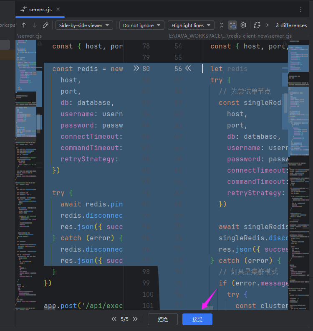Screen dimensions: 313x331
Task: Go to next change in 5/5 navigator
Action: [135, 319]
